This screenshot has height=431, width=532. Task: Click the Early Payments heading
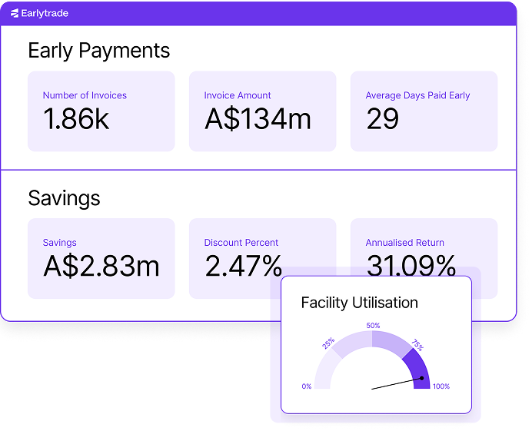(98, 51)
